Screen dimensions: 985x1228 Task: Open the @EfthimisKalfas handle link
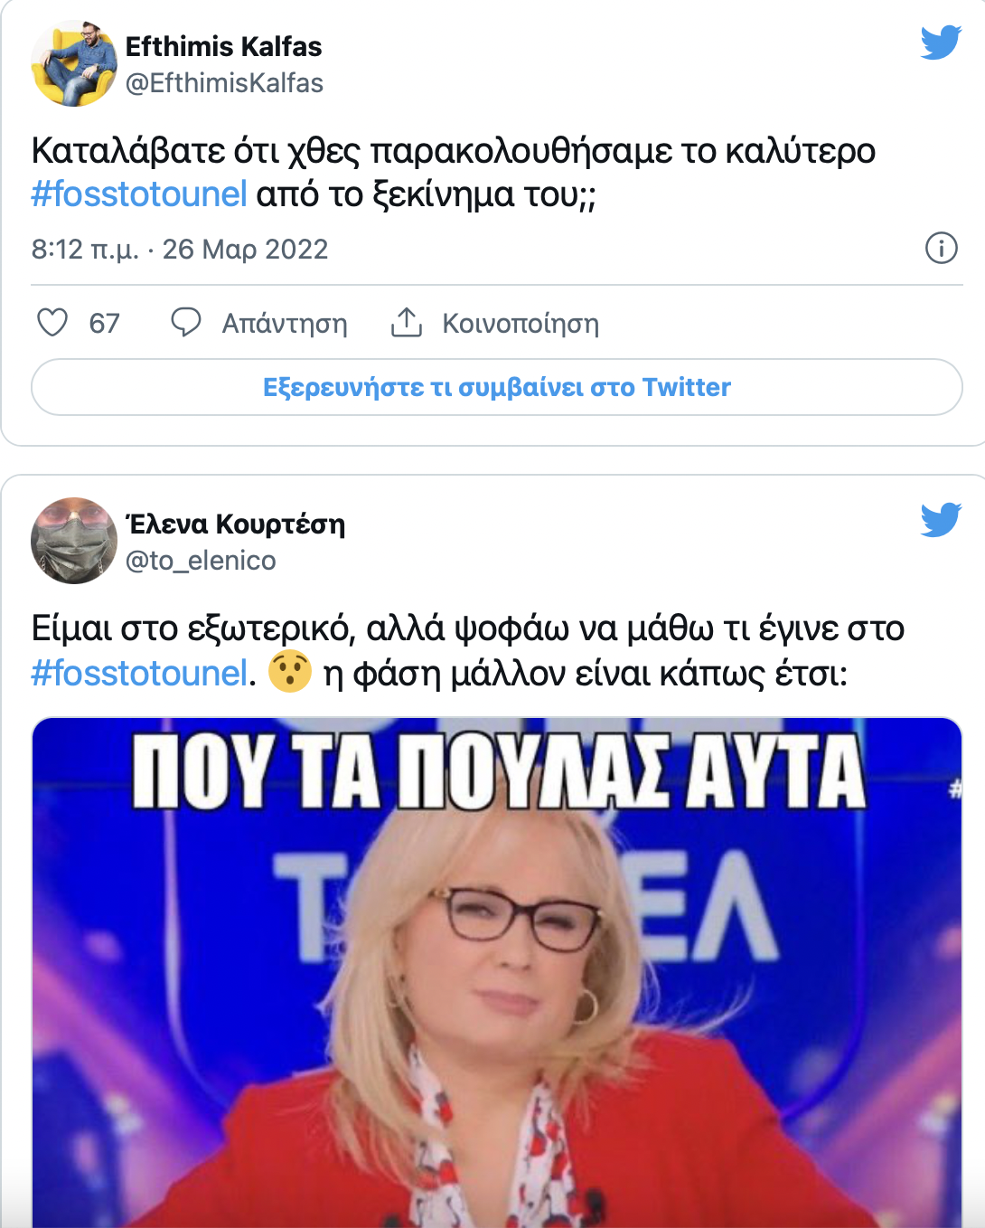224,83
